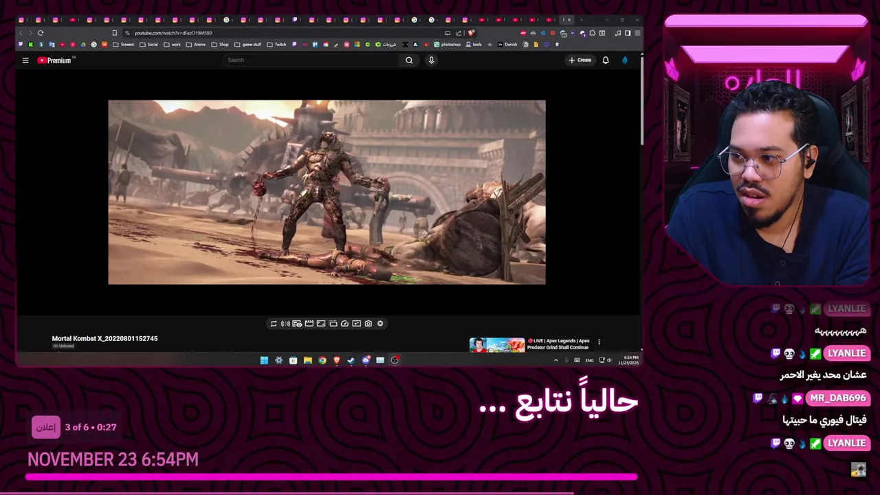Click the browser forward arrow
Viewport: 880px width, 495px height.
click(30, 33)
